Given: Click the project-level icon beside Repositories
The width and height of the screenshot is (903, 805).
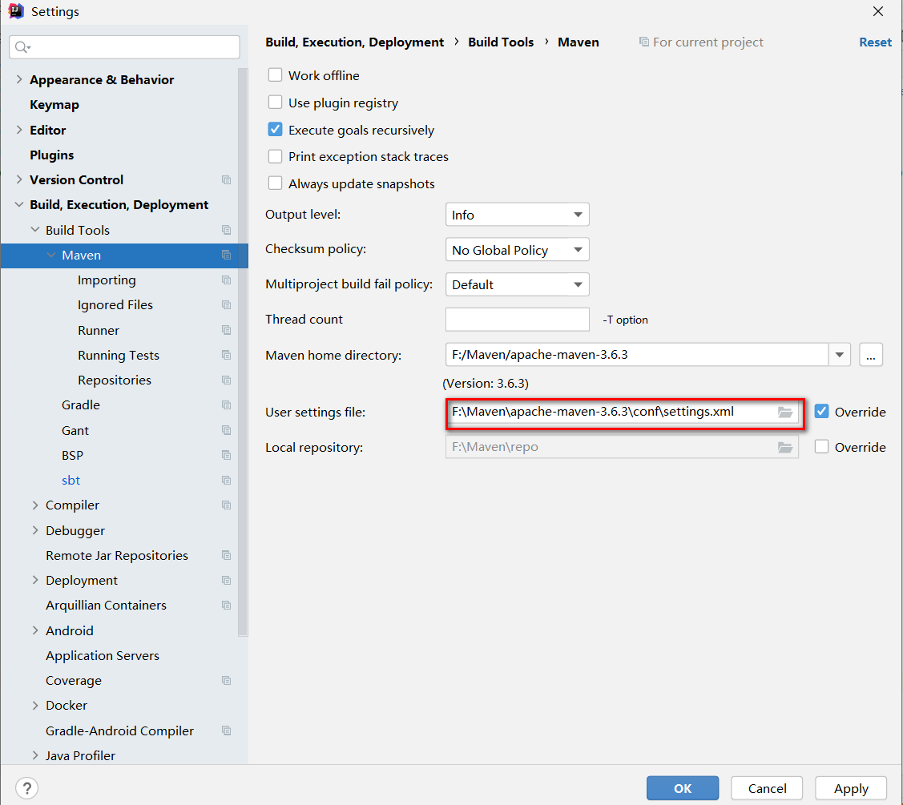Looking at the screenshot, I should (226, 380).
